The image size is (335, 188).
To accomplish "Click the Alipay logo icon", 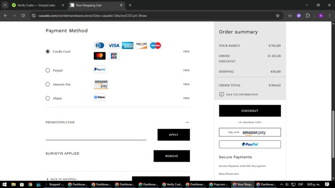I will 99,97.
